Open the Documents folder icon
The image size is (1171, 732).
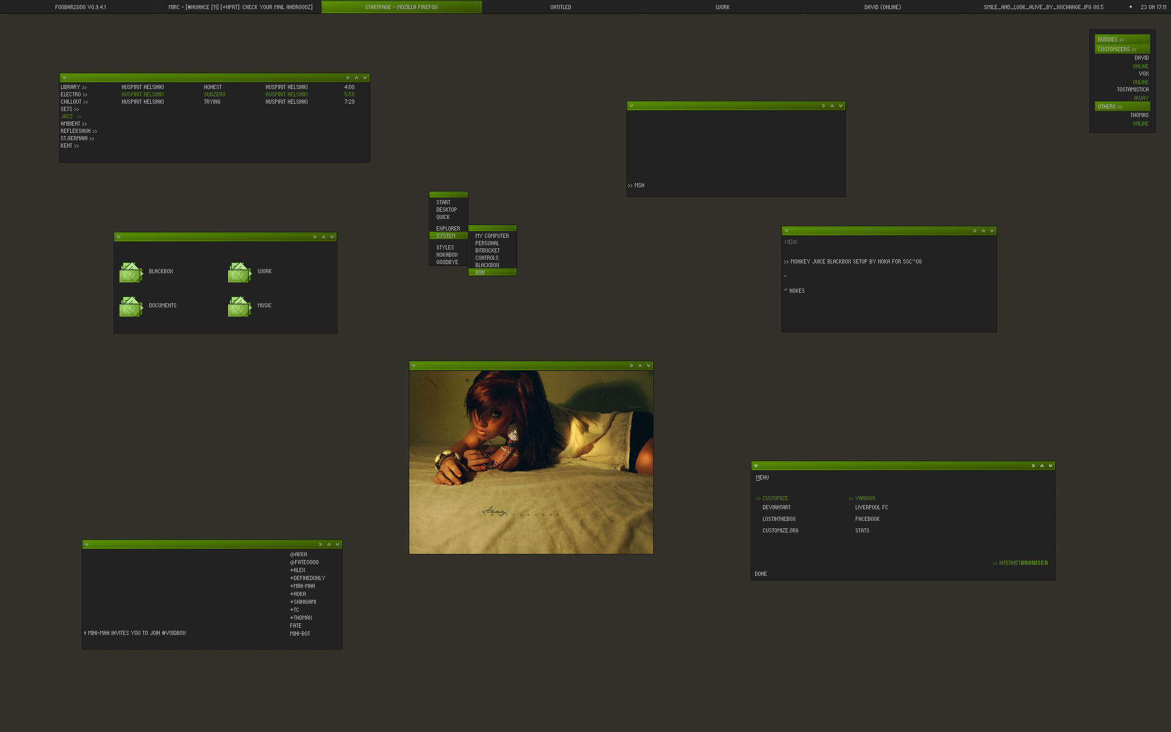click(131, 306)
